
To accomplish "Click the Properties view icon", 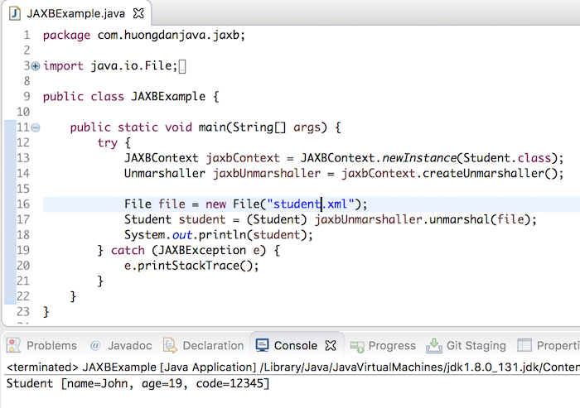I will (524, 346).
